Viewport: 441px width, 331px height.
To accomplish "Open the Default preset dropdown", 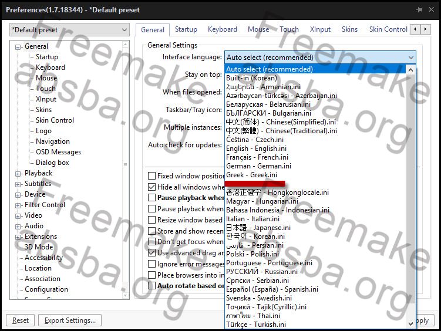I will [x=69, y=30].
